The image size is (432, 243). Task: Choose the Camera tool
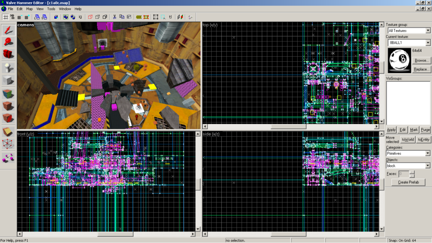point(8,54)
